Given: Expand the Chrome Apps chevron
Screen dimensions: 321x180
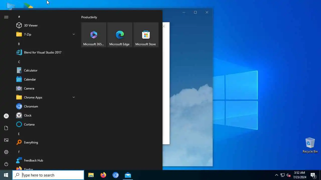Looking at the screenshot, I should point(74,97).
